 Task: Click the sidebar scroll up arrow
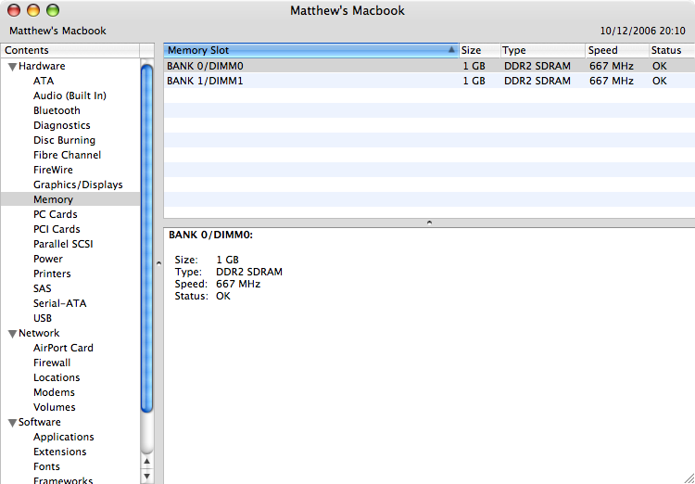pos(146,462)
